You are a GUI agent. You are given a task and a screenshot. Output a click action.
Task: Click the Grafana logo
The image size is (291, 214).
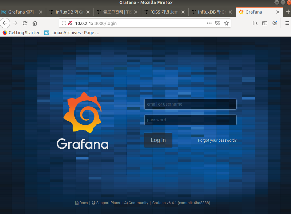click(82, 121)
